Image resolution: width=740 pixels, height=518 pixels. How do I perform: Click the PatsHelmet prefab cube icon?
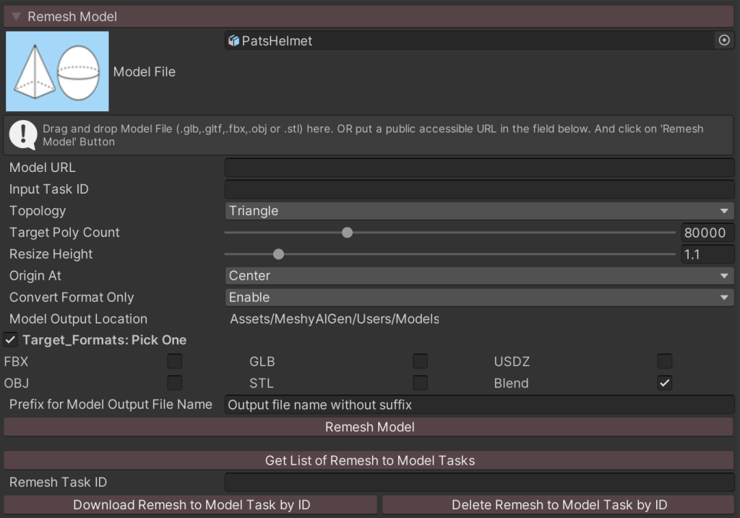tap(233, 41)
